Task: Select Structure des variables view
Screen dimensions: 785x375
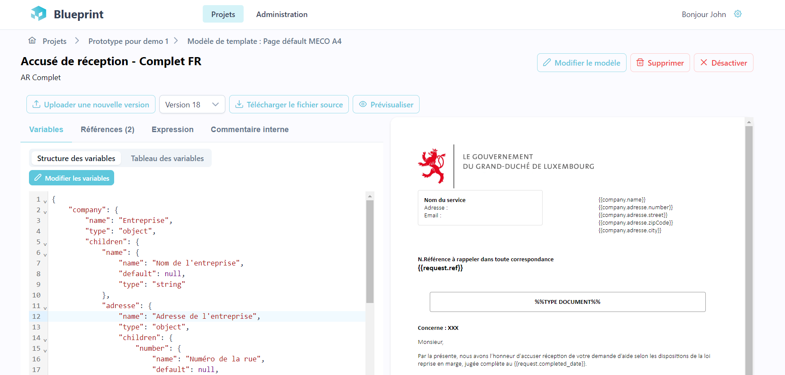Action: point(76,159)
